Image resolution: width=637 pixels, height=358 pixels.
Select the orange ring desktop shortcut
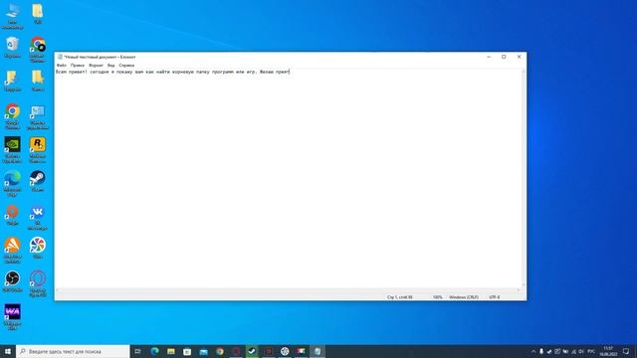tap(13, 215)
